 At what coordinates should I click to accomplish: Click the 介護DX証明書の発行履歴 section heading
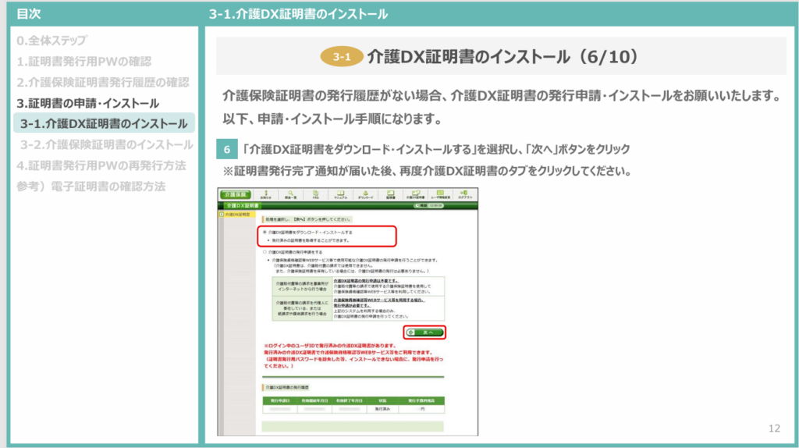(x=287, y=387)
